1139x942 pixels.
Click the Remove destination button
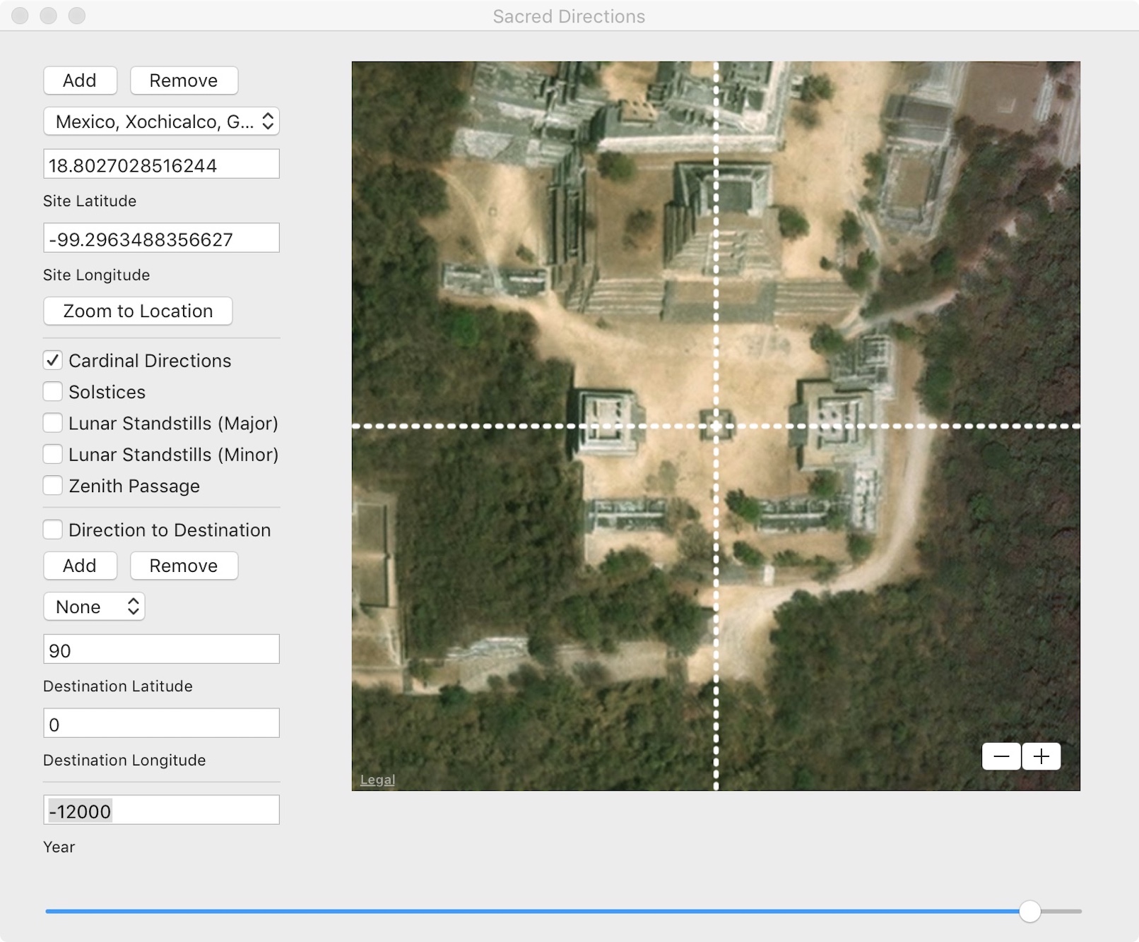[184, 566]
